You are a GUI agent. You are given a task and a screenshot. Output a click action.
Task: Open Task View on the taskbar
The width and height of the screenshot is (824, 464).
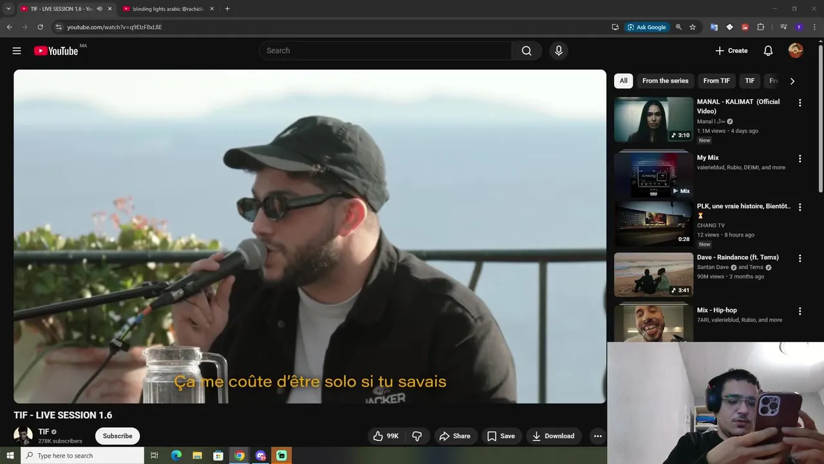[154, 456]
